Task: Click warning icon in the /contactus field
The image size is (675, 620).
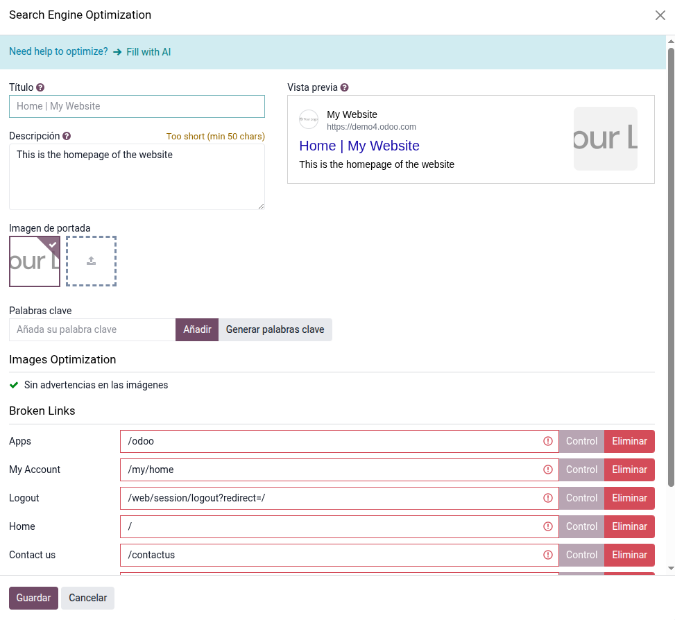Action: click(x=548, y=555)
